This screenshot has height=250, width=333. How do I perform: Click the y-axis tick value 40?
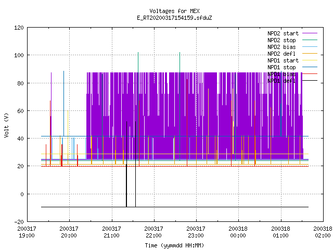coord(20,139)
